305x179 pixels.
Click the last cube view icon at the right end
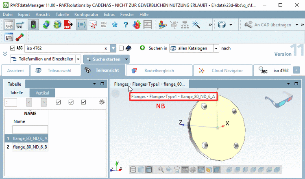tap(277, 170)
